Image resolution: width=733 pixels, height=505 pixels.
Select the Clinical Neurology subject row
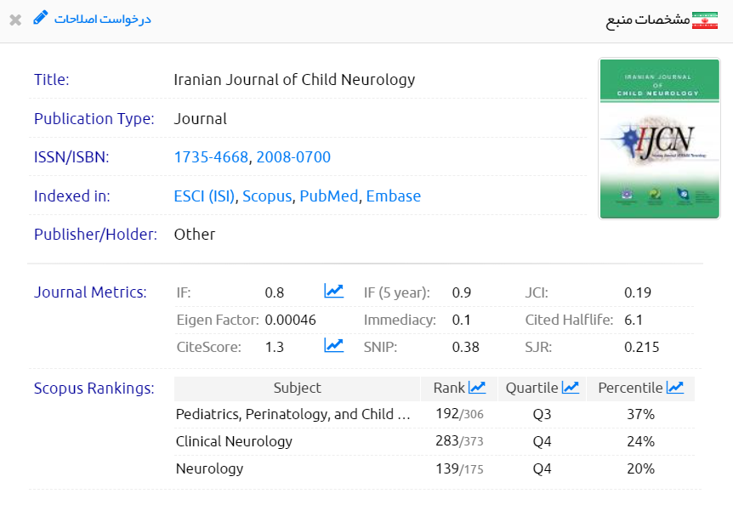click(x=234, y=442)
